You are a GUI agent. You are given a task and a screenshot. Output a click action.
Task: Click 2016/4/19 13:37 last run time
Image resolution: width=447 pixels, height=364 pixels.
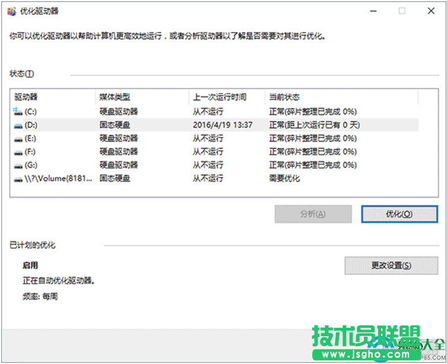[223, 125]
